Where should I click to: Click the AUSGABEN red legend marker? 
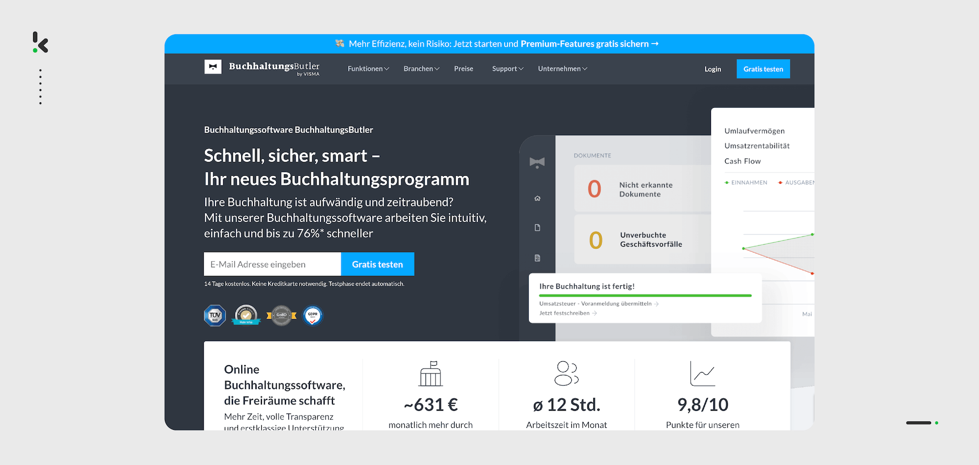point(780,183)
